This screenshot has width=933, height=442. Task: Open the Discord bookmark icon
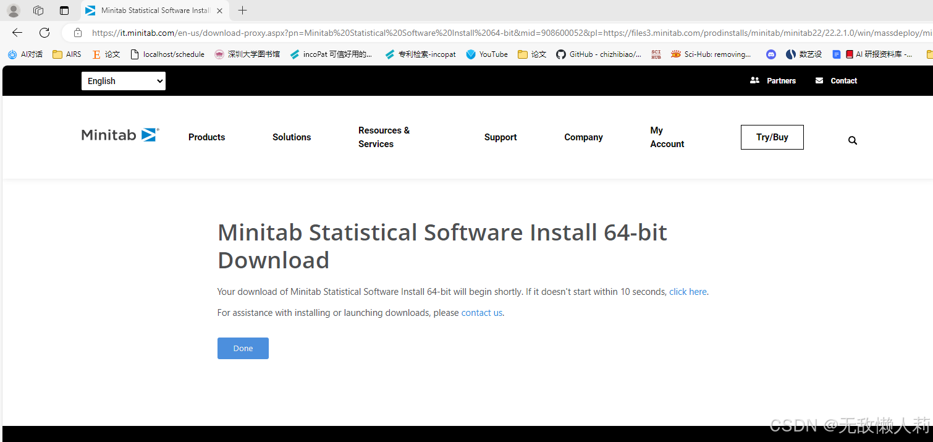coord(770,54)
